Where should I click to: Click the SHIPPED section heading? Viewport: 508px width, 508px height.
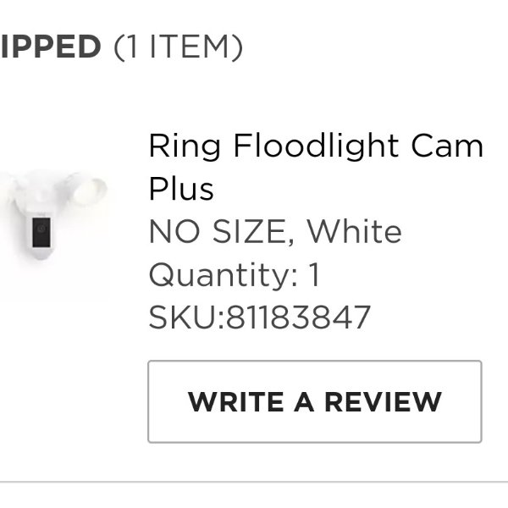[x=50, y=47]
